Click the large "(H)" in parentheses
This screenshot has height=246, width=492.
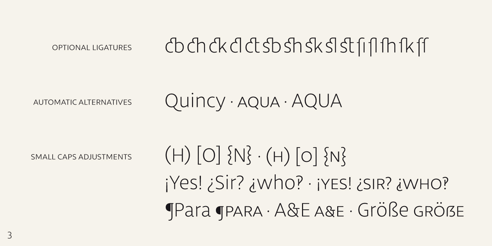click(x=178, y=155)
